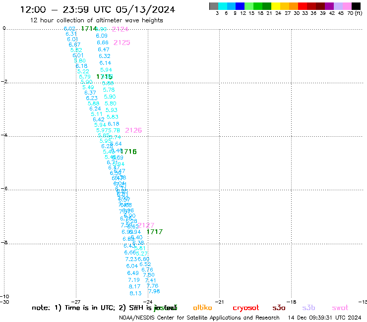Click the green pass number 1716
This screenshot has height=322, width=367.
pos(128,152)
